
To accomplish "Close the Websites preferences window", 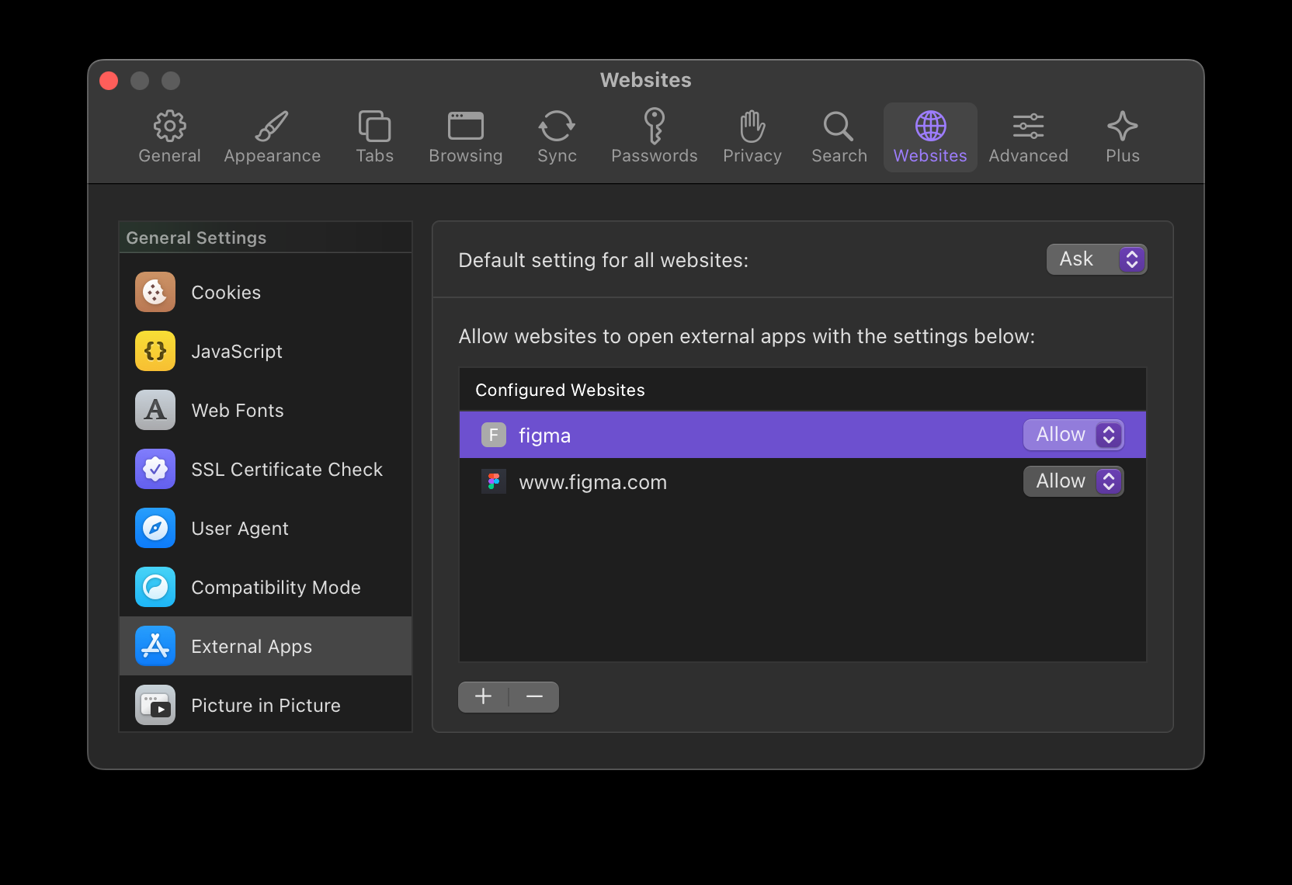I will (x=109, y=81).
